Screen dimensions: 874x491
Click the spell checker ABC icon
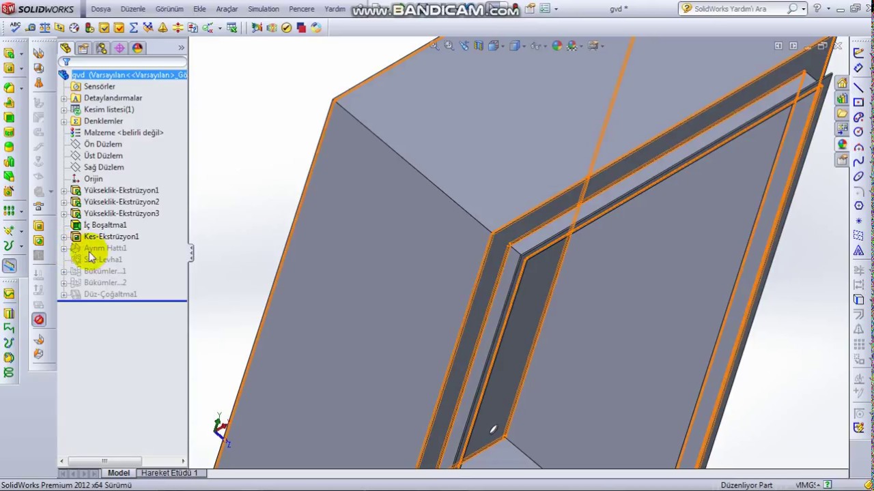[x=15, y=27]
